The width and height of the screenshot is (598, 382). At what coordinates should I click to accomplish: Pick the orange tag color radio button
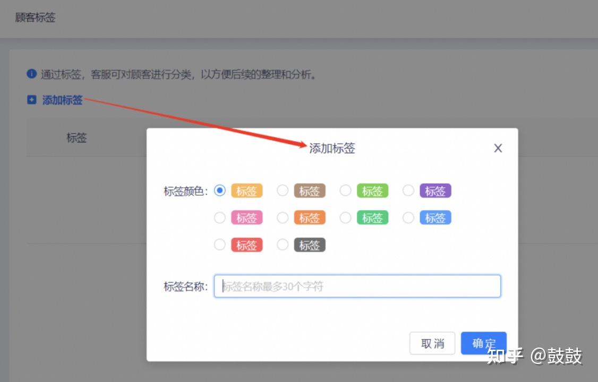283,218
